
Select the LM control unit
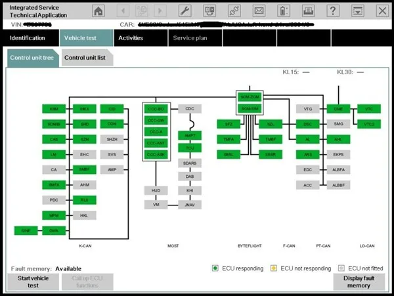click(x=54, y=154)
